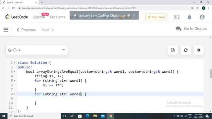Screen dimensions: 212x119
Task: Close the January LeetCoding Challenge banner
Action: (134, 15)
